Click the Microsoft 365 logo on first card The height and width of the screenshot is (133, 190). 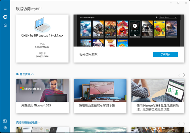tap(31, 89)
